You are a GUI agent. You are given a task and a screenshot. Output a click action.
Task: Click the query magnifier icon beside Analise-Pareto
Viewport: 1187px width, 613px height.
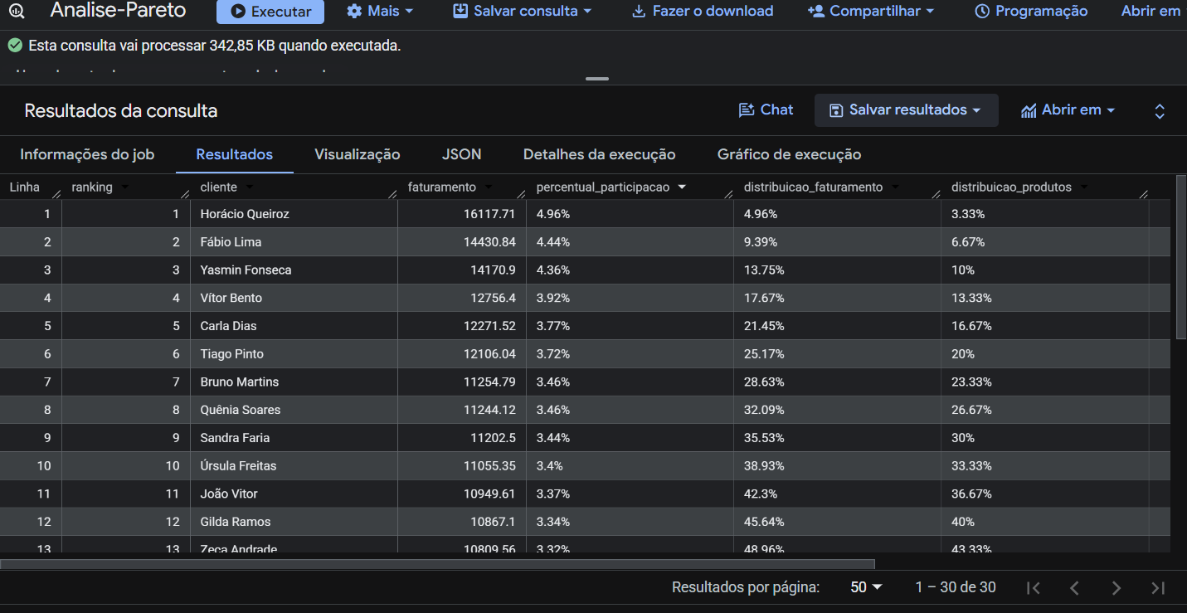(x=17, y=12)
